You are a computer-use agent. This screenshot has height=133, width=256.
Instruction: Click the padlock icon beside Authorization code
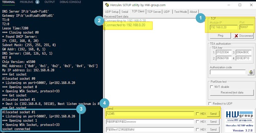[x=251, y=72]
